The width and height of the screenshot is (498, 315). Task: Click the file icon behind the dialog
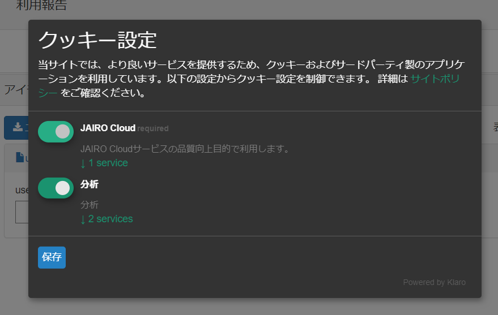(20, 157)
